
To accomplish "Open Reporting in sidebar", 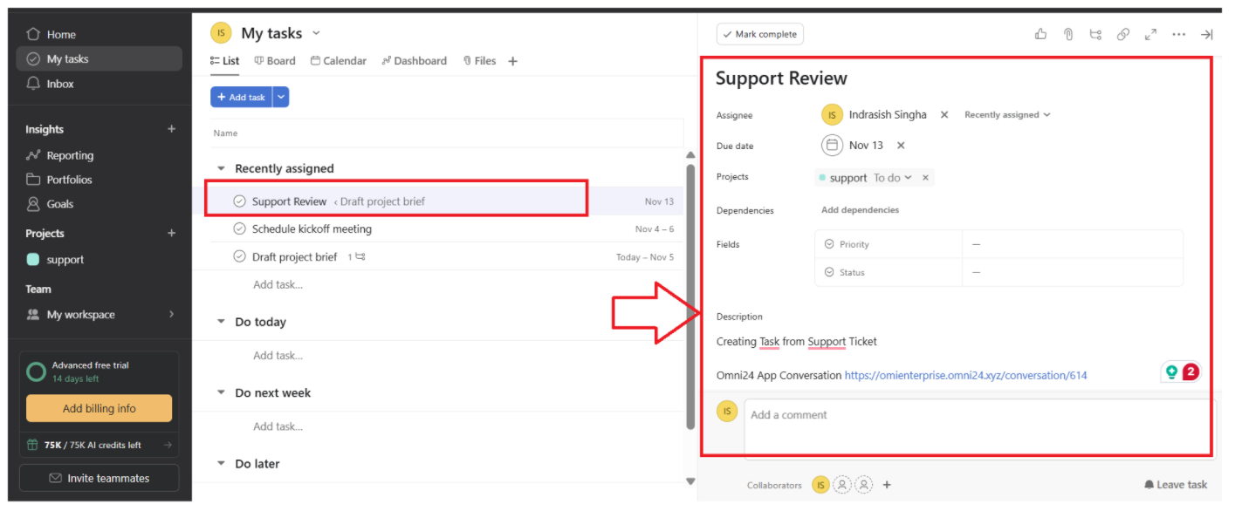I will pyautogui.click(x=59, y=155).
